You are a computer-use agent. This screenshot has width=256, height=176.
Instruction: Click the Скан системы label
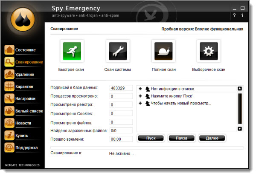pos(118,69)
